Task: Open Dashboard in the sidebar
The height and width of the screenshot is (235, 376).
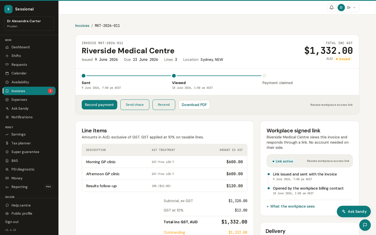Action: [29, 47]
